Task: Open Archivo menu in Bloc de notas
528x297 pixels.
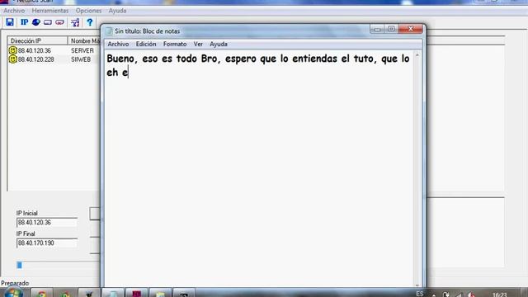Action: click(118, 44)
